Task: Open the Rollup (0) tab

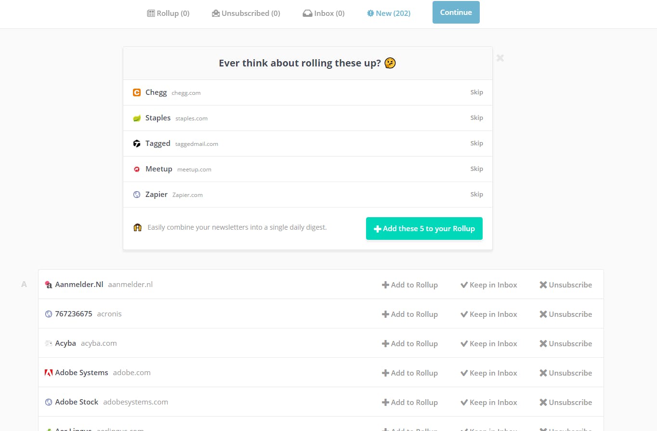Action: pyautogui.click(x=168, y=13)
